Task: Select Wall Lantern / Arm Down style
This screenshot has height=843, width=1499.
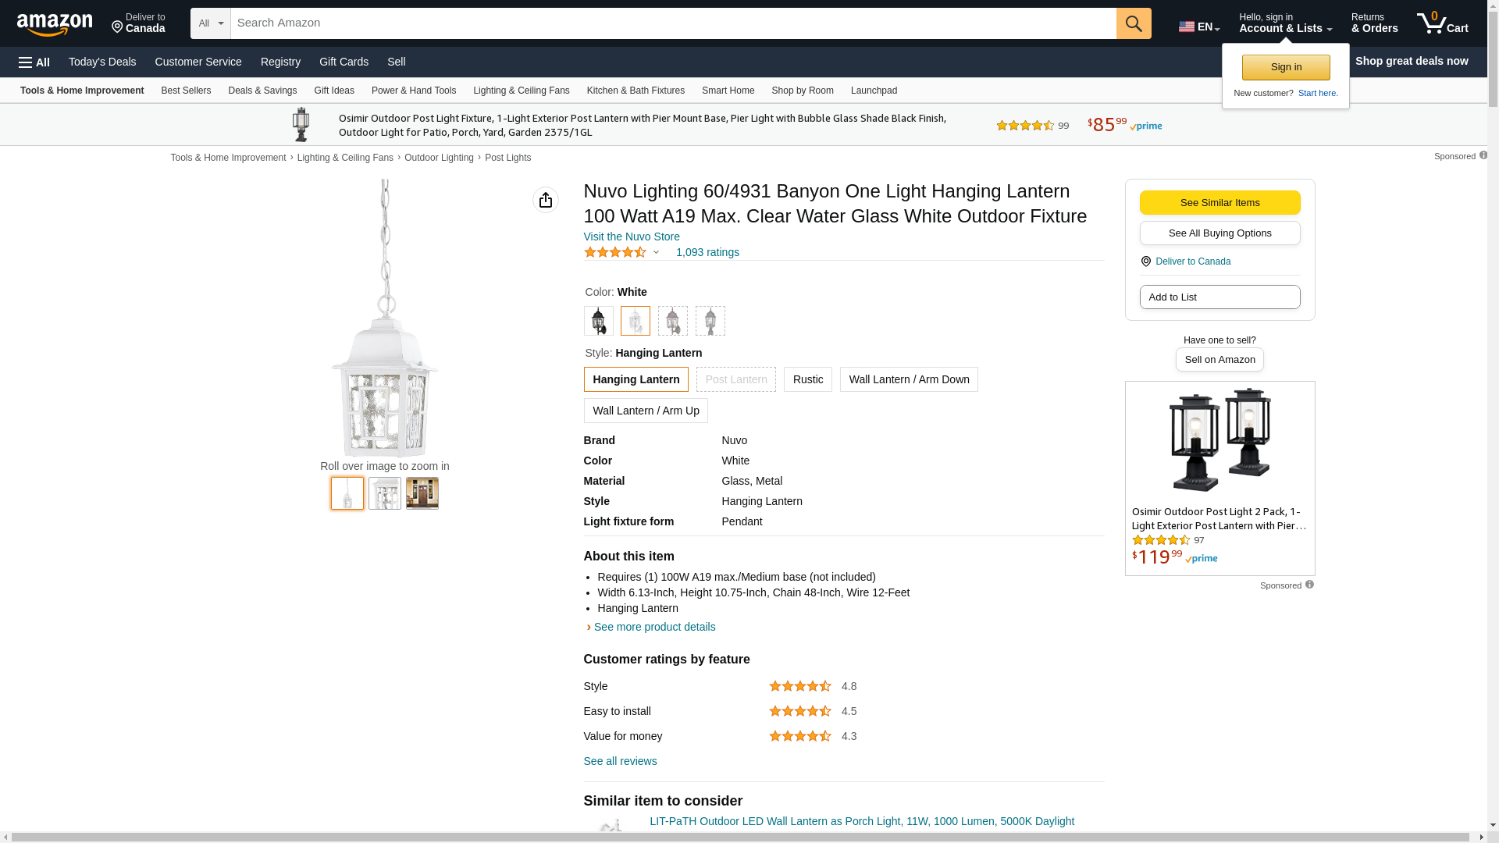Action: pos(909,379)
